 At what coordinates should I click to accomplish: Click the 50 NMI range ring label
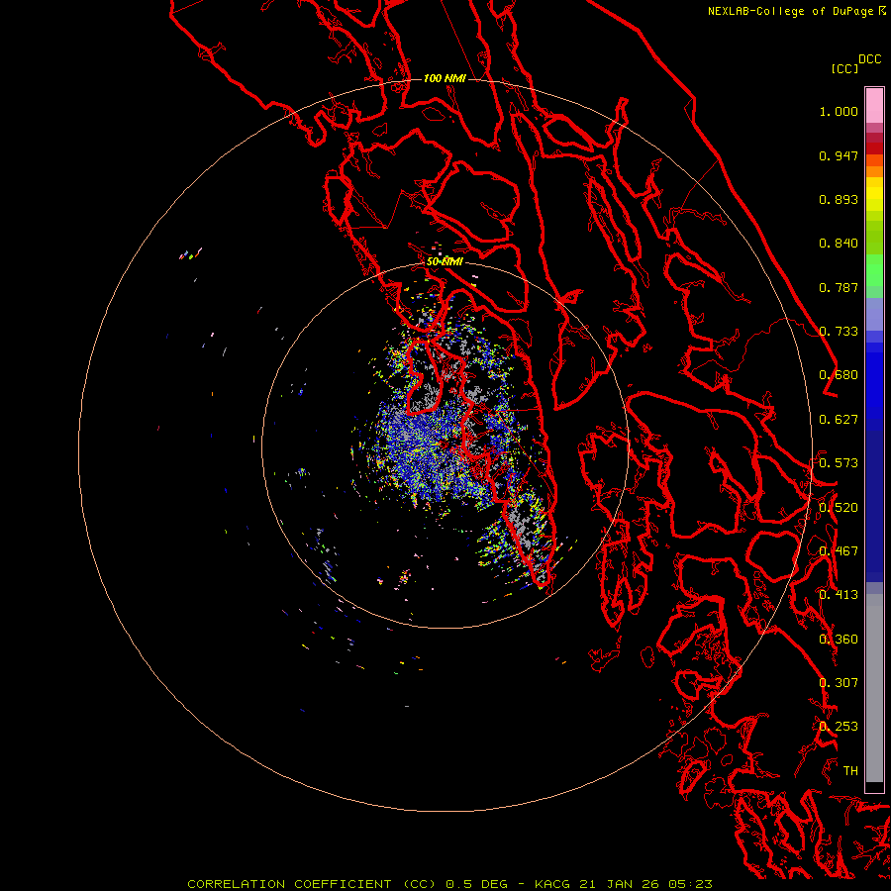pyautogui.click(x=445, y=262)
